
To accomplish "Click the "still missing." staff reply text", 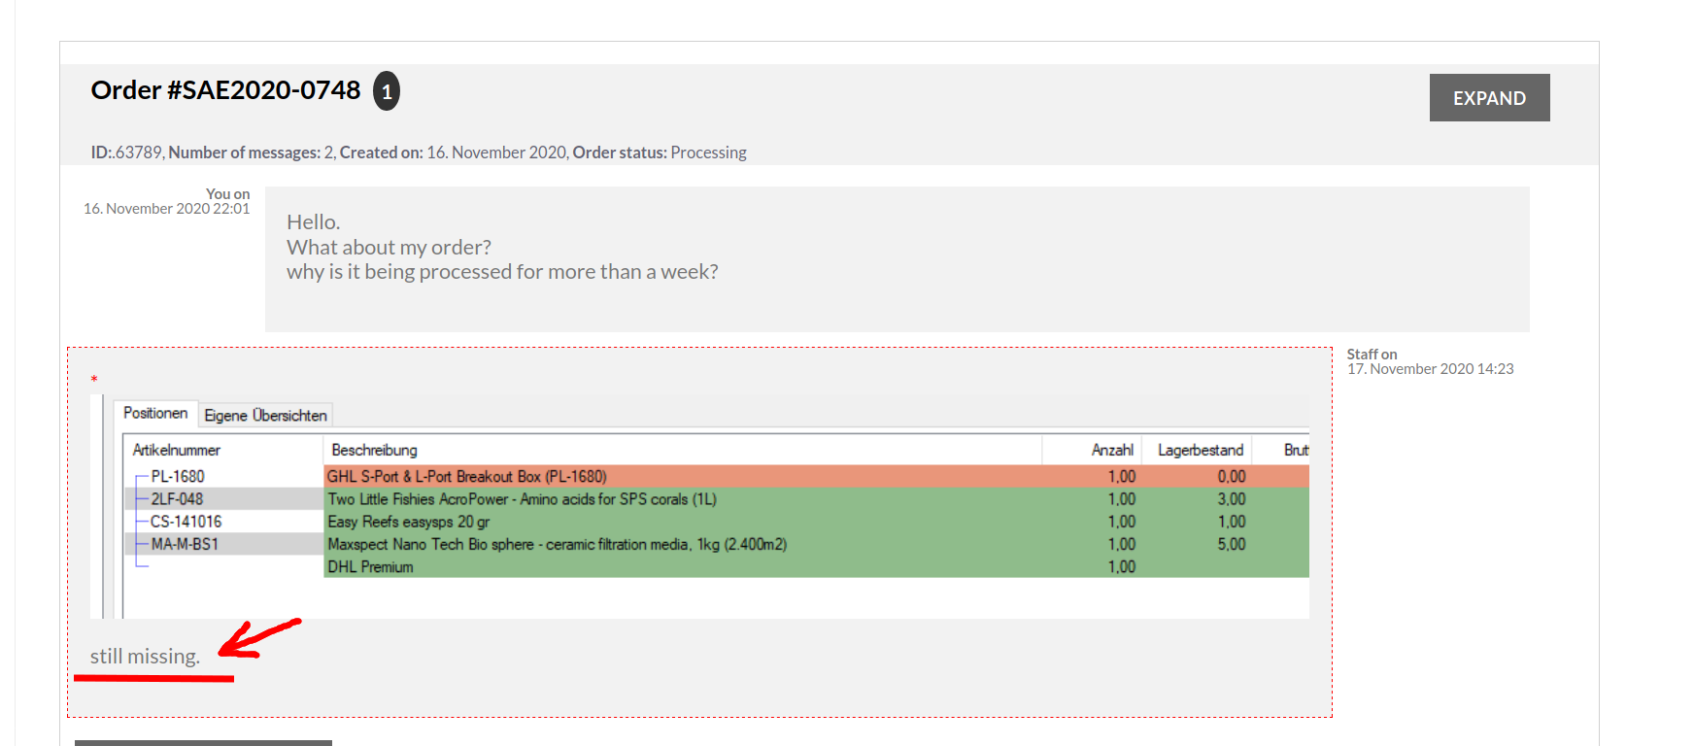I will (145, 657).
